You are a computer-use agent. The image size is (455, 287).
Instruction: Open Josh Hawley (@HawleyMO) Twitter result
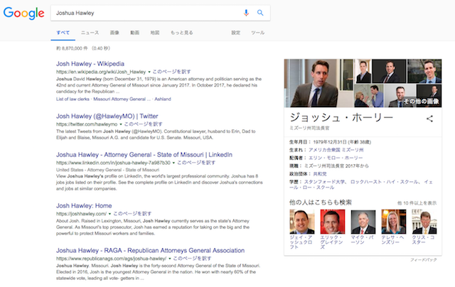click(107, 117)
